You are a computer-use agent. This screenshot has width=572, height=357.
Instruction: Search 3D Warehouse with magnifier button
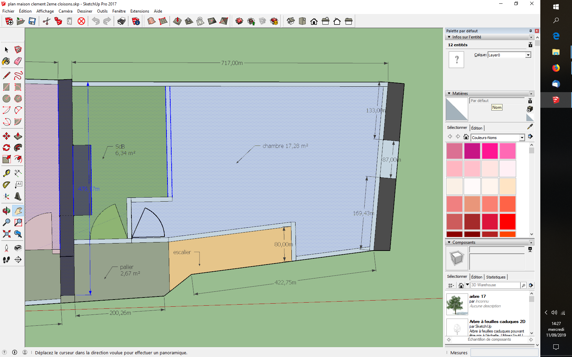pyautogui.click(x=523, y=285)
